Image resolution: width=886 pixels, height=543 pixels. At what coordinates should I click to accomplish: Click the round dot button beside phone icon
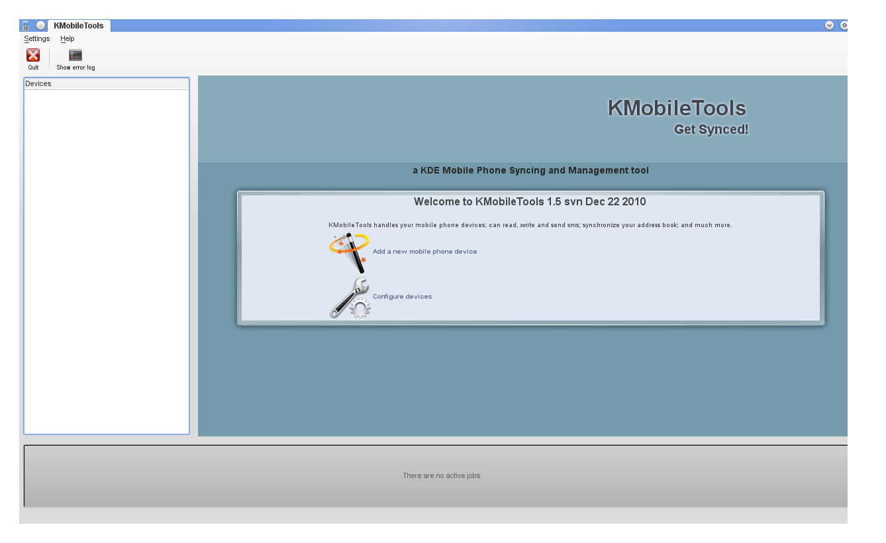[x=41, y=26]
